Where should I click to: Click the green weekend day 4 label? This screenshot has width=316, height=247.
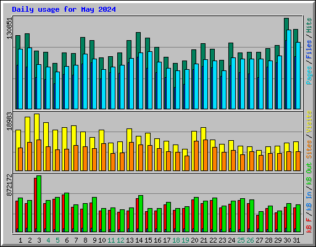pyautogui.click(x=48, y=240)
